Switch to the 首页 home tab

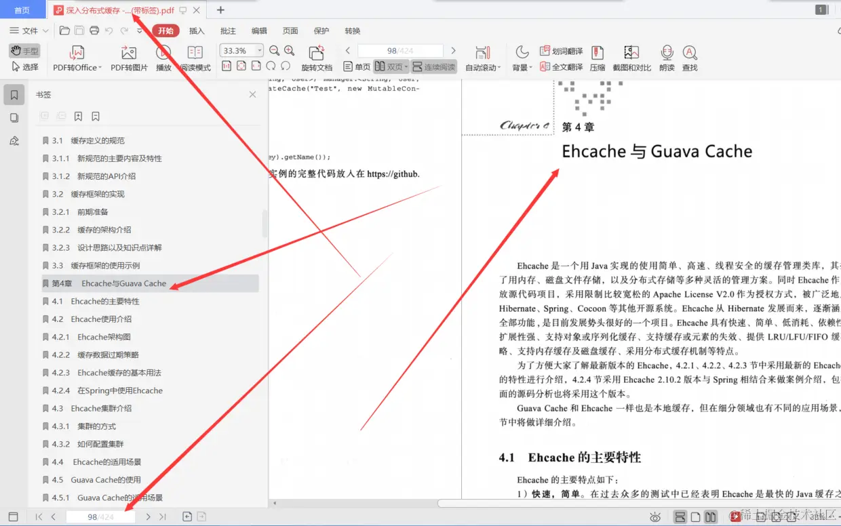pyautogui.click(x=22, y=10)
